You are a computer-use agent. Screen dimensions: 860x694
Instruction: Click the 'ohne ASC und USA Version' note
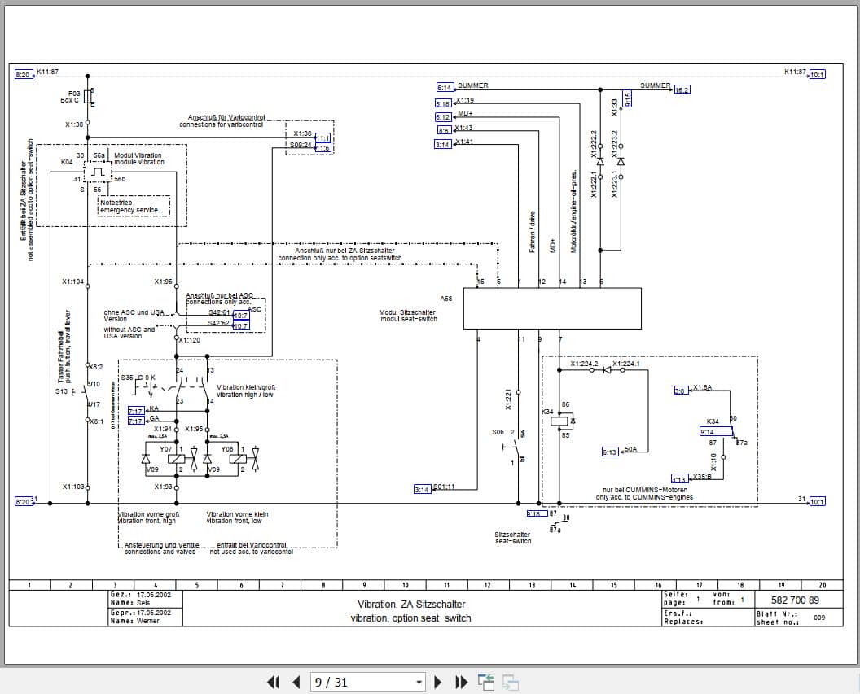[x=134, y=316]
